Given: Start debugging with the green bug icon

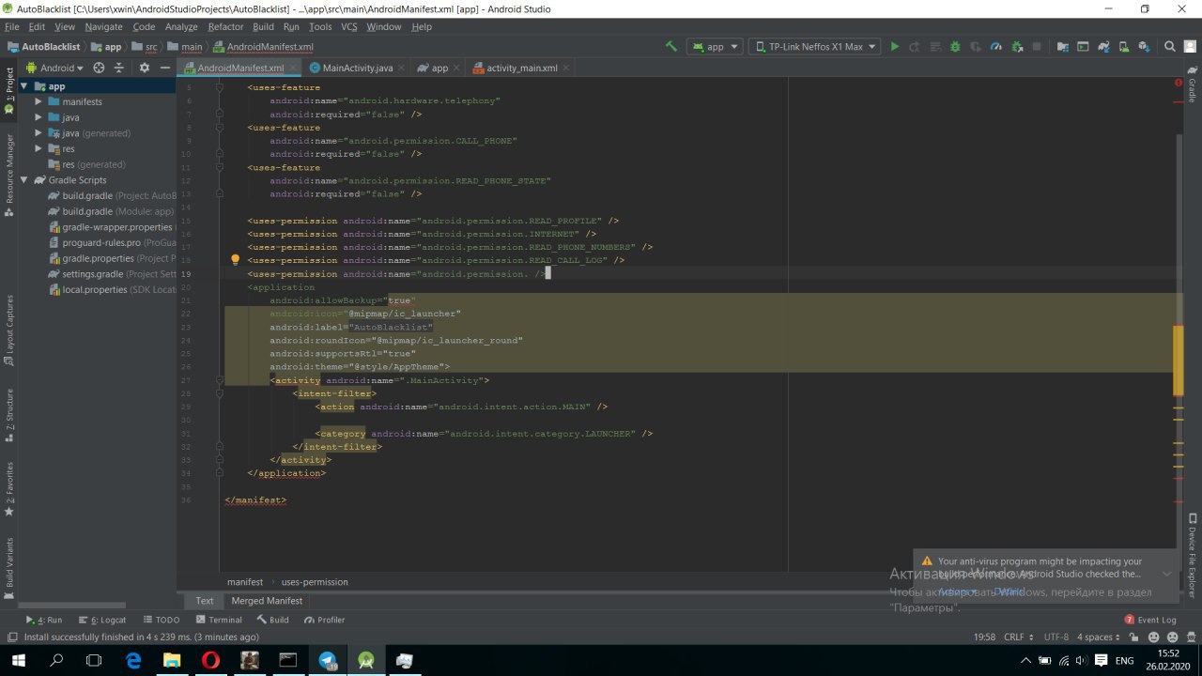Looking at the screenshot, I should (x=955, y=46).
